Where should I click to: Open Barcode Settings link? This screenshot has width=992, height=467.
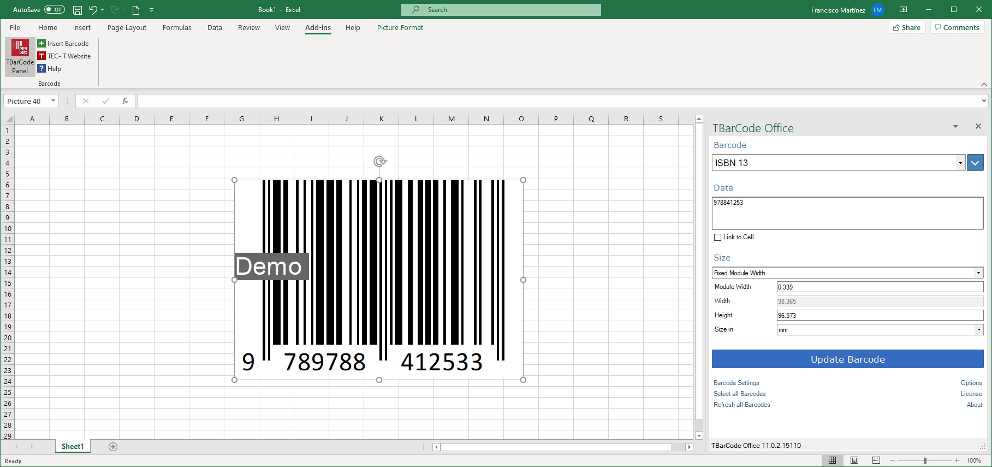coord(736,383)
